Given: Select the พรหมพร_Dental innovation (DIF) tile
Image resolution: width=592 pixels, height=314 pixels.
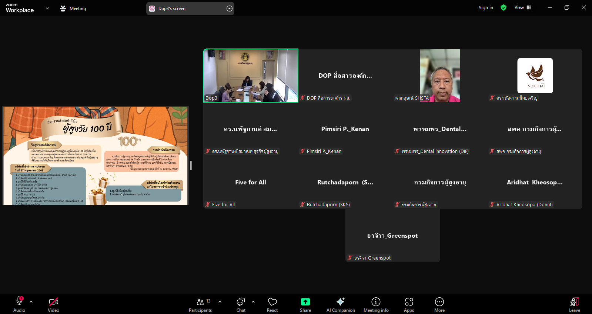Looking at the screenshot, I should [x=440, y=129].
